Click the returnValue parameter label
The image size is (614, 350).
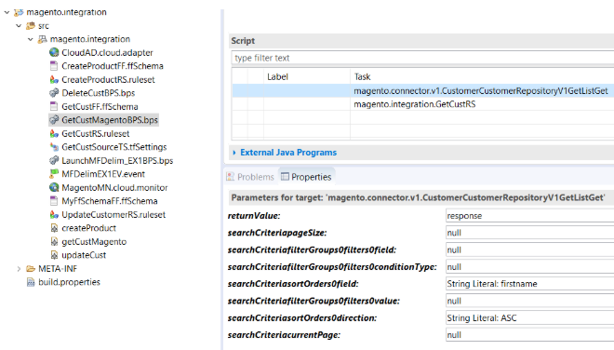(254, 216)
